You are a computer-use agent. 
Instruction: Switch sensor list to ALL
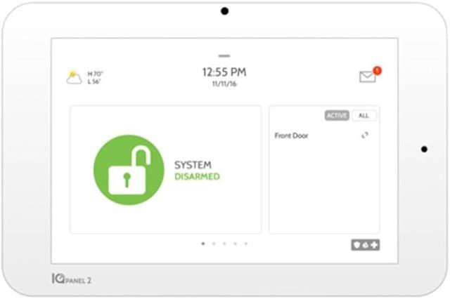point(364,115)
